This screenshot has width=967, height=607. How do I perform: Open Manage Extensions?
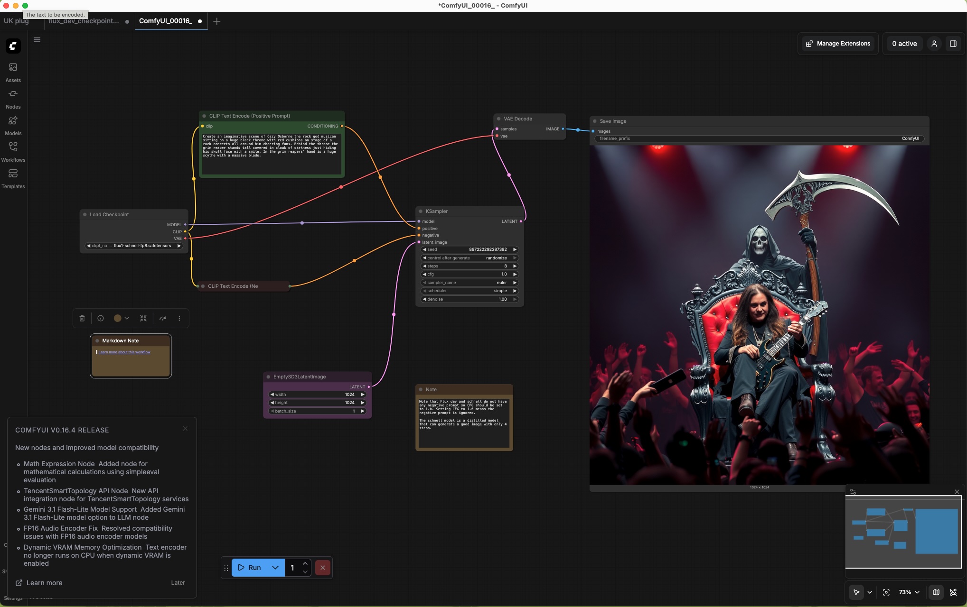(x=837, y=43)
